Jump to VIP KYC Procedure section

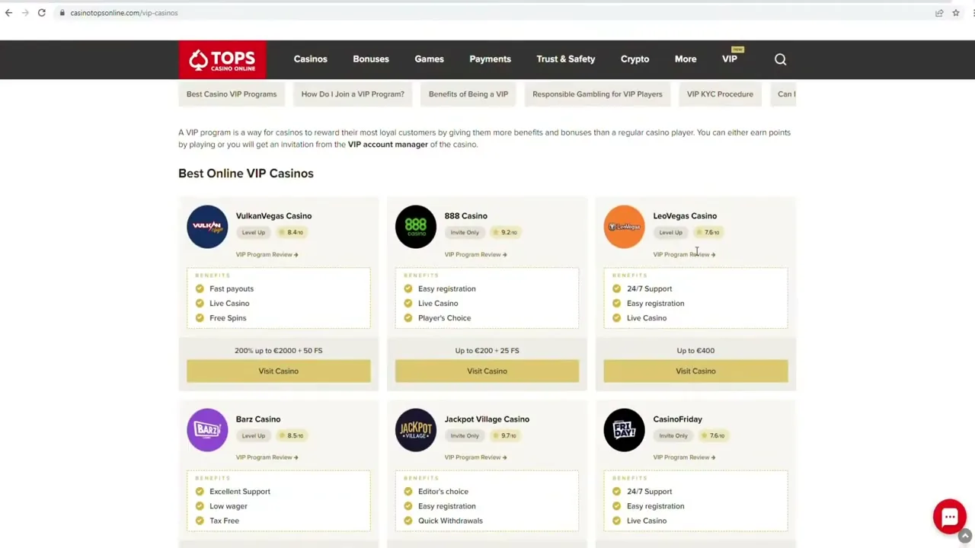(x=720, y=94)
